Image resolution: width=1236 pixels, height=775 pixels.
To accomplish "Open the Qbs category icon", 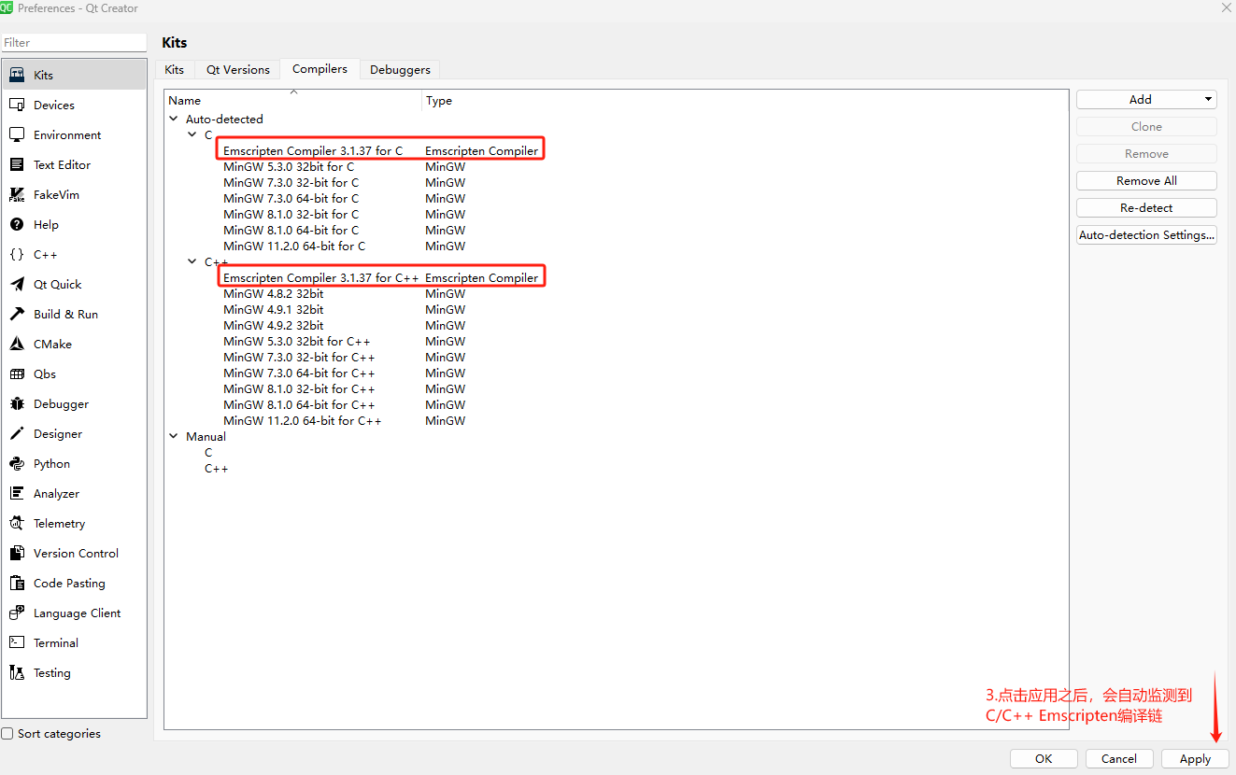I will (x=17, y=373).
